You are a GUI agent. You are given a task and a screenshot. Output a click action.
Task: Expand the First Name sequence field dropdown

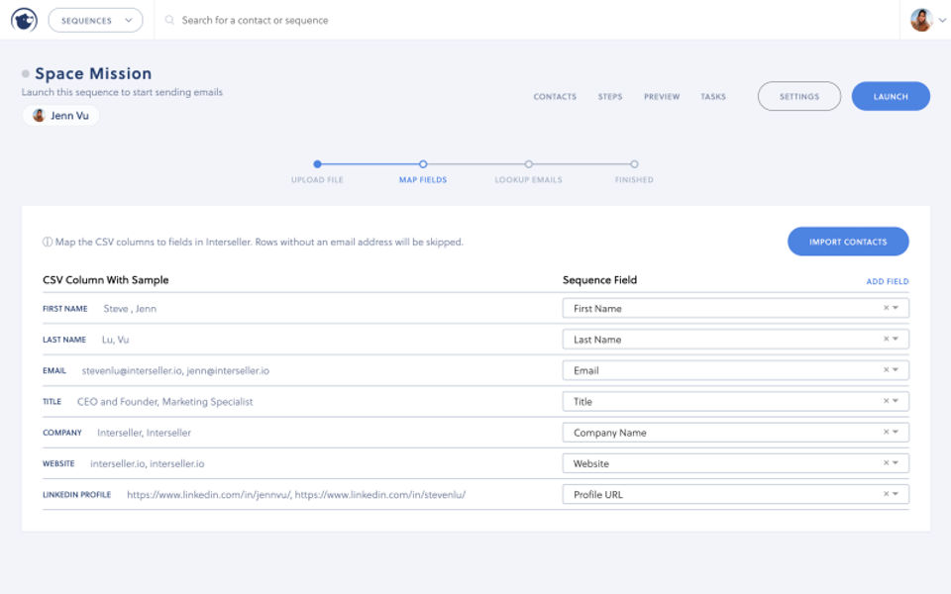(x=896, y=308)
